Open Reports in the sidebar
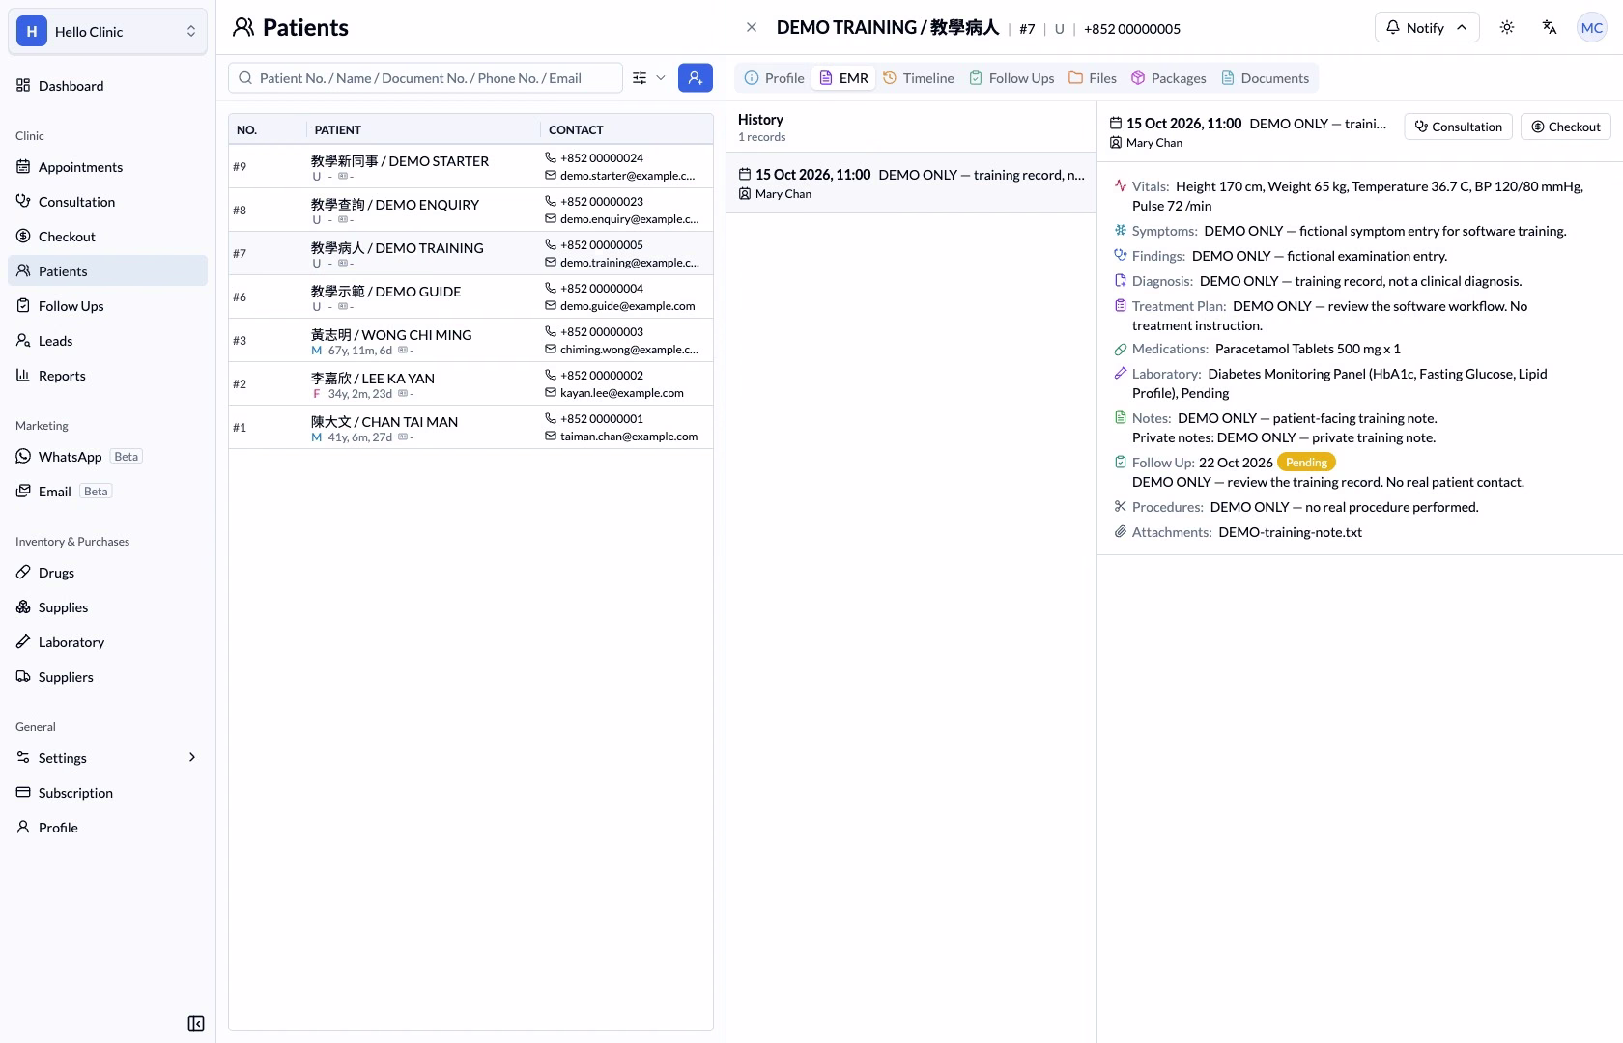This screenshot has width=1623, height=1043. (107, 376)
